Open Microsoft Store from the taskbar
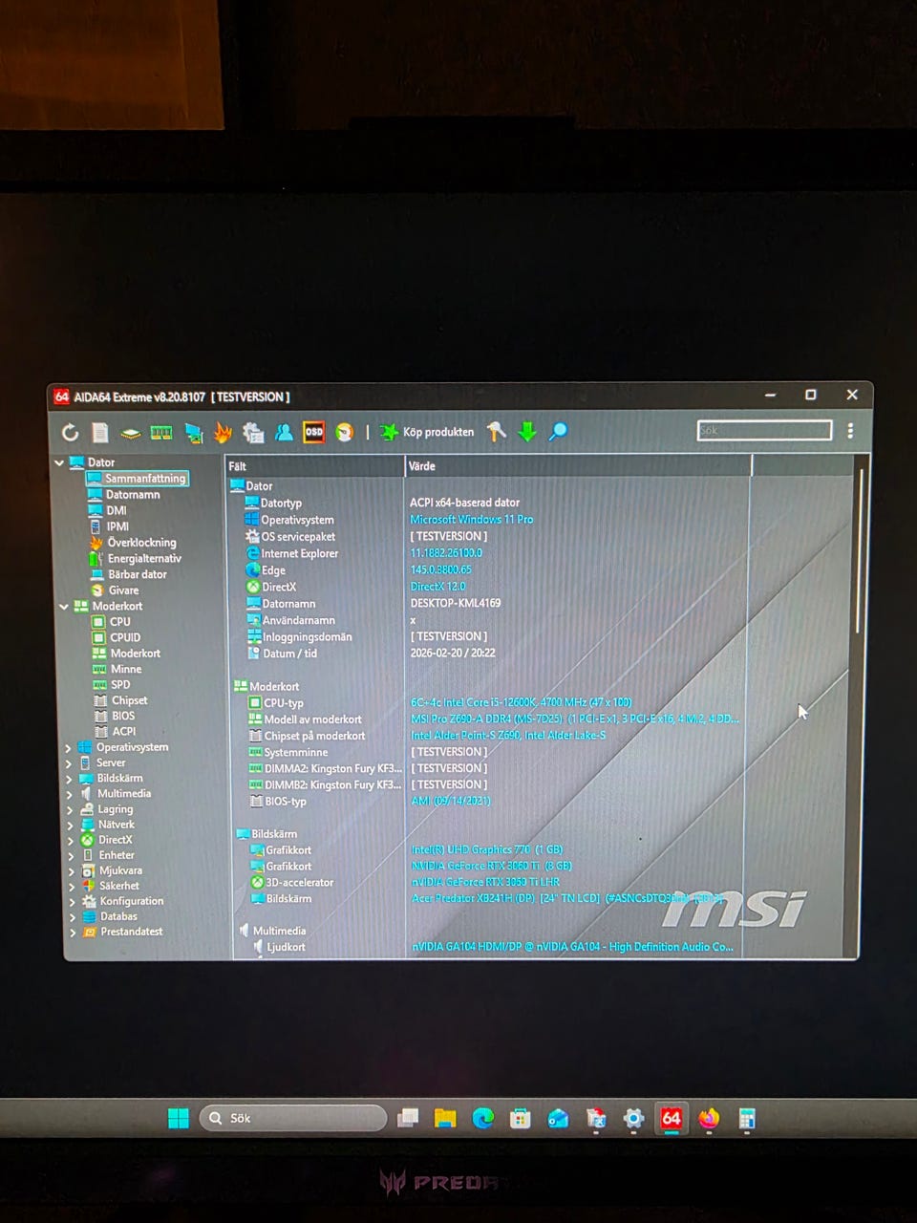The height and width of the screenshot is (1223, 917). pyautogui.click(x=521, y=1118)
